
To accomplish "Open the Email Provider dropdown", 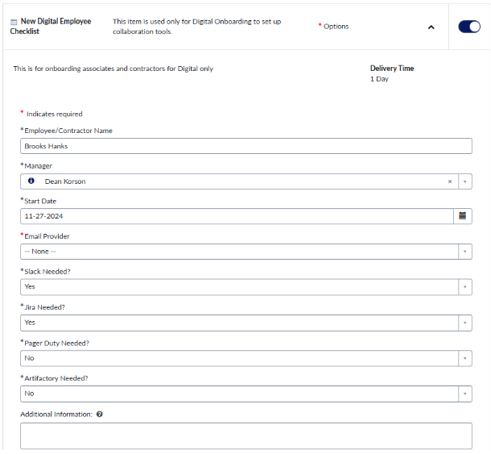I will pyautogui.click(x=245, y=252).
